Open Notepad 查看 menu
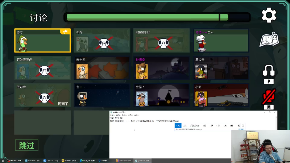Image resolution: width=290 pixels, height=163 pixels. [x=130, y=115]
